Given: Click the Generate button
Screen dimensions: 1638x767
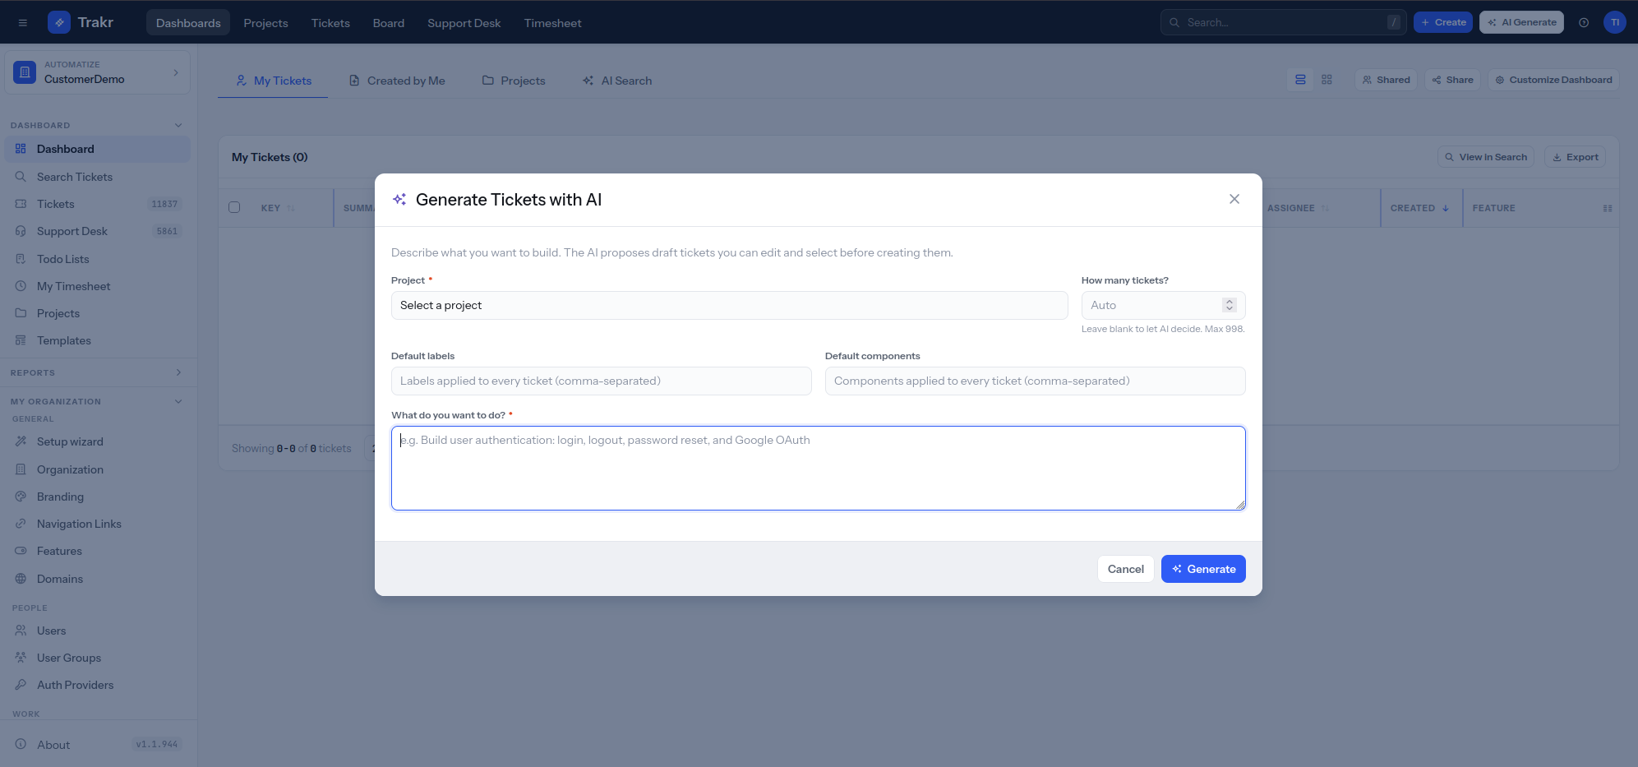Looking at the screenshot, I should (x=1203, y=569).
